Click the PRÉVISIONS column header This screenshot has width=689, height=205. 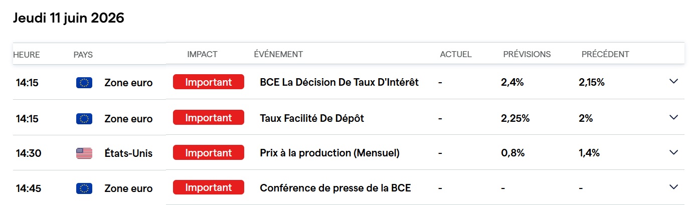pyautogui.click(x=527, y=54)
